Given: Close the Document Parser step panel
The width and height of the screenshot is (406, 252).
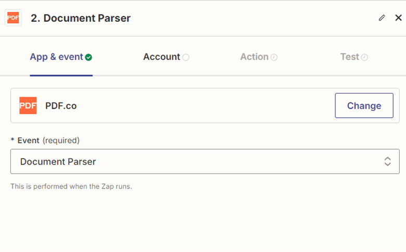Looking at the screenshot, I should click(x=398, y=18).
